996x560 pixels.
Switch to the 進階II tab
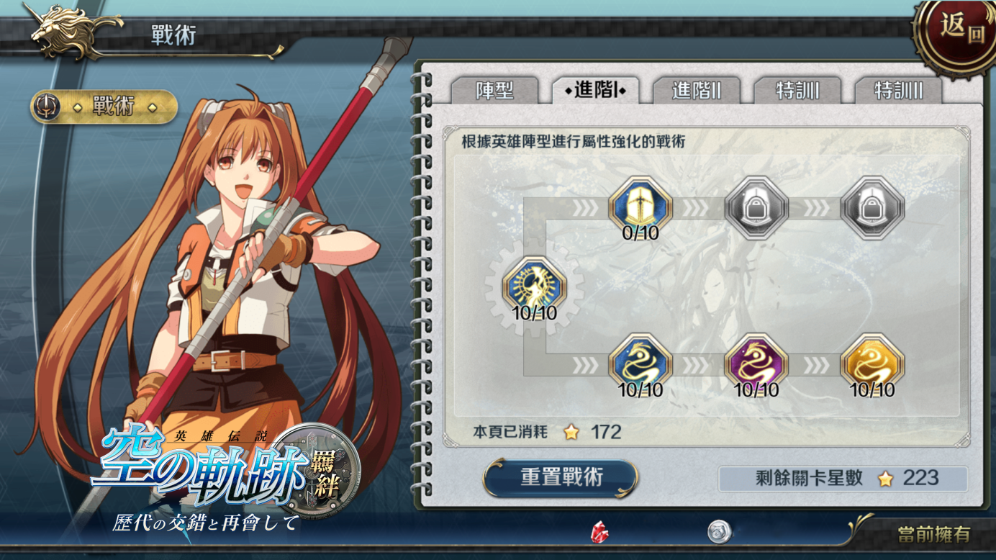(696, 90)
